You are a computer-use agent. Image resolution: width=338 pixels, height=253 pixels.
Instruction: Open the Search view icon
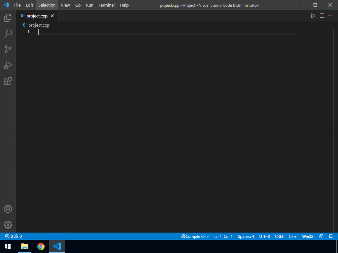[x=8, y=34]
